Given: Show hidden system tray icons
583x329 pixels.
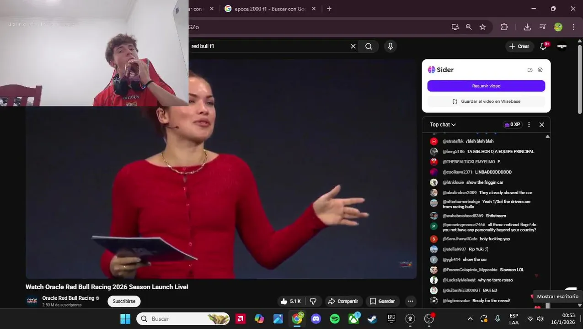Looking at the screenshot, I should point(470,318).
